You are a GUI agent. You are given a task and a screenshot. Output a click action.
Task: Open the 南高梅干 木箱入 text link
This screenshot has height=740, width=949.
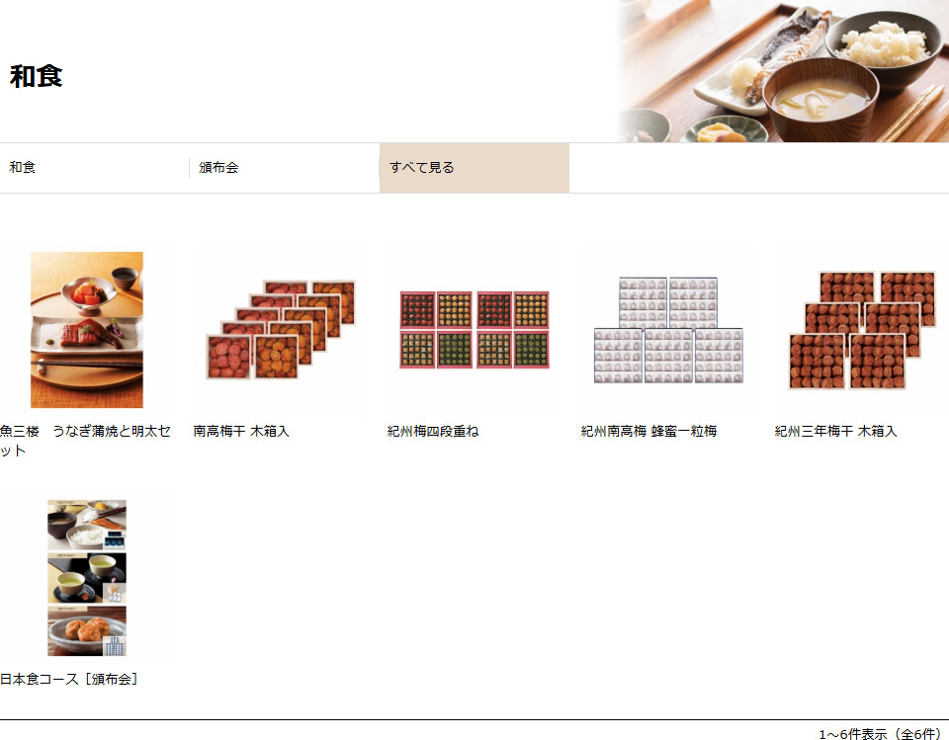(241, 432)
